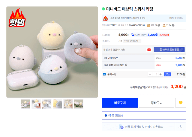Open help icon next to 12 EA
This screenshot has width=192, height=137.
[173, 25]
